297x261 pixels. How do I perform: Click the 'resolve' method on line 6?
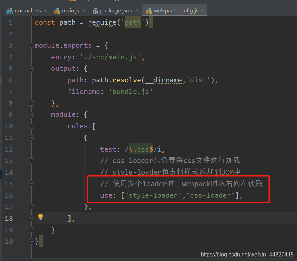(127, 80)
